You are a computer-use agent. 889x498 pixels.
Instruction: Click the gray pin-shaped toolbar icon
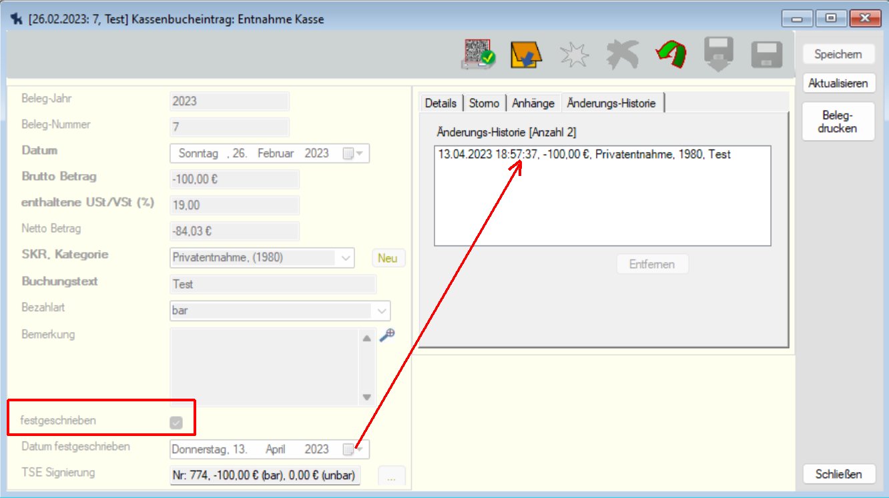click(621, 54)
